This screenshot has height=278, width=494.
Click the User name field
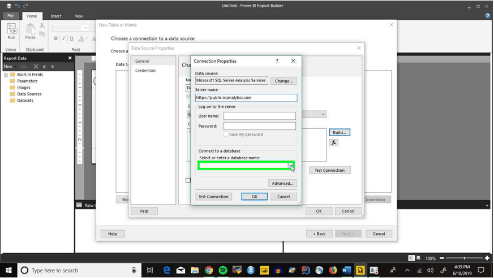click(260, 116)
